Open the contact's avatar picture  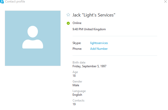33,38
